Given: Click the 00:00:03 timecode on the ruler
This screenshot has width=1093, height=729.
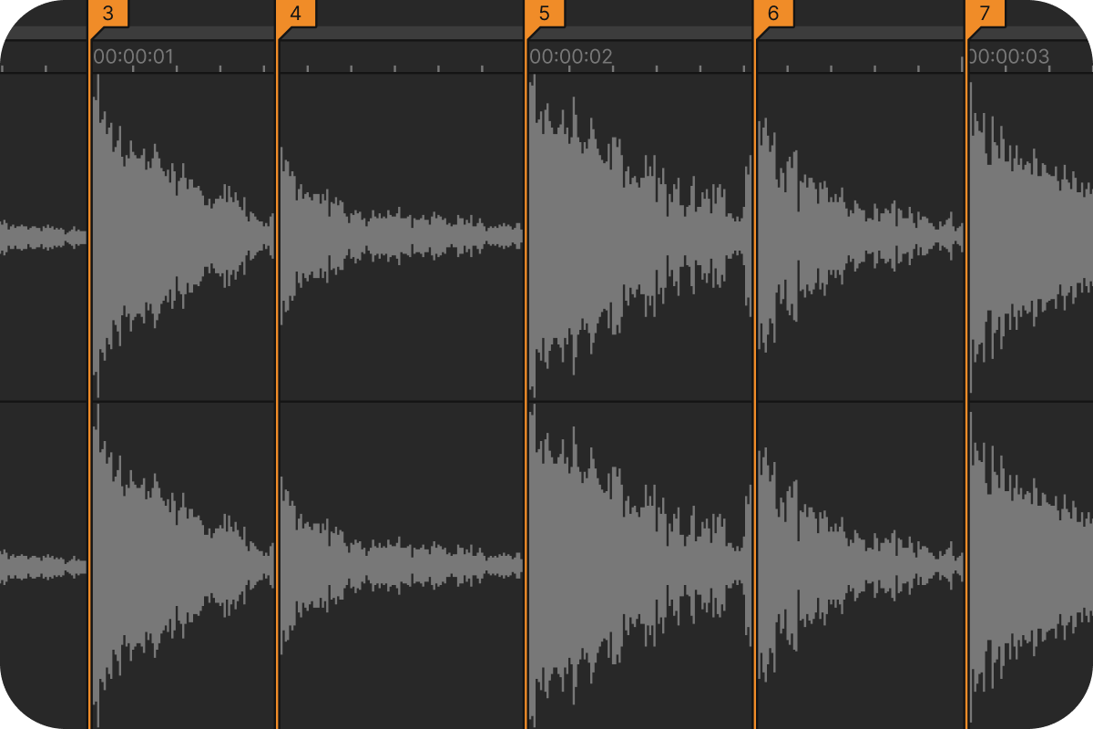Looking at the screenshot, I should (x=1009, y=56).
